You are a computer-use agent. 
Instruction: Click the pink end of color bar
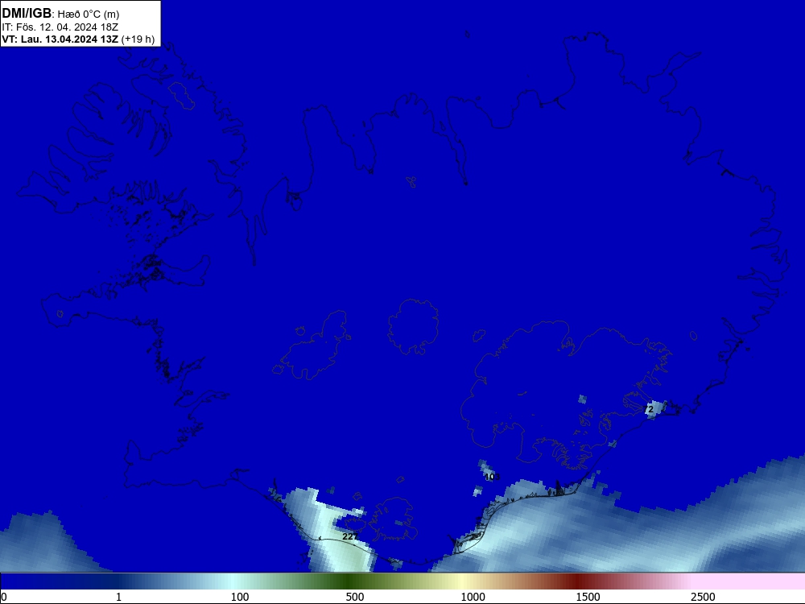(x=749, y=581)
